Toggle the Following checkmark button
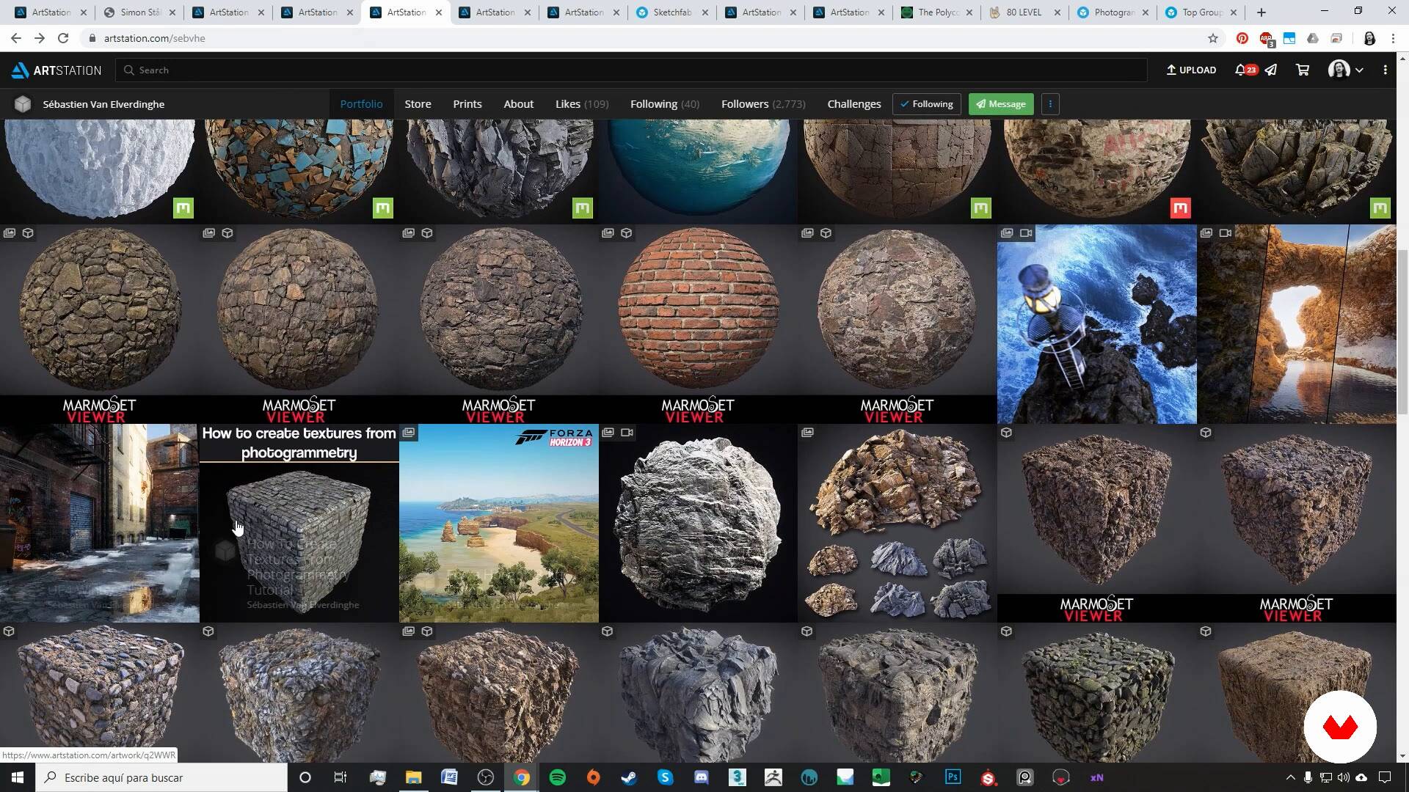The height and width of the screenshot is (792, 1409). 926,104
